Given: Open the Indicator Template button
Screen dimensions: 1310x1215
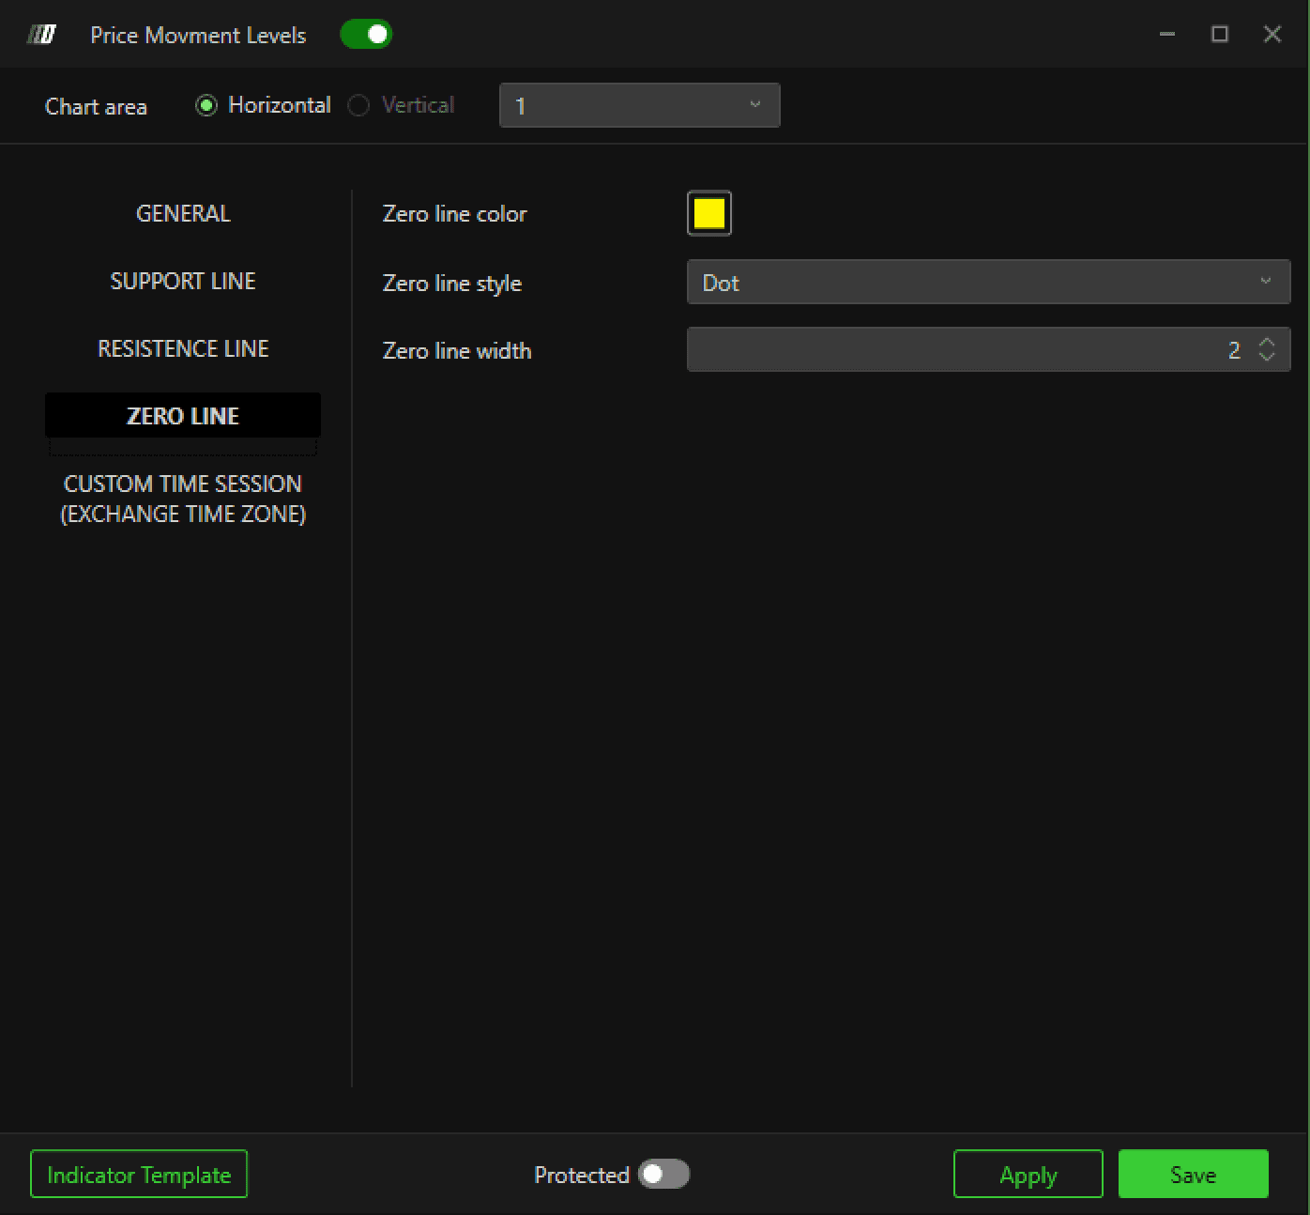Looking at the screenshot, I should (139, 1174).
